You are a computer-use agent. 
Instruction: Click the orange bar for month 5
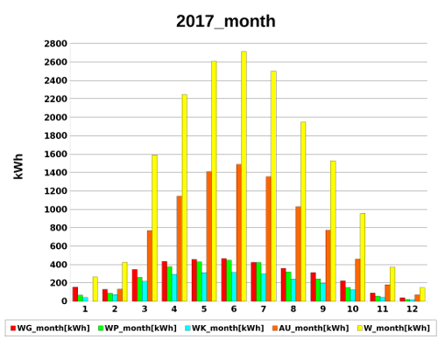209,236
